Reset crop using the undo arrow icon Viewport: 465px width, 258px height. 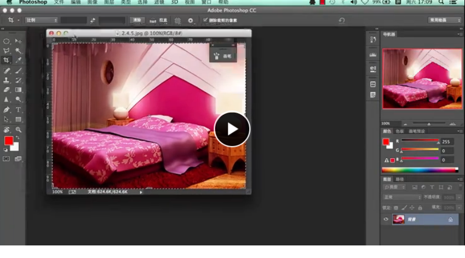coord(342,20)
